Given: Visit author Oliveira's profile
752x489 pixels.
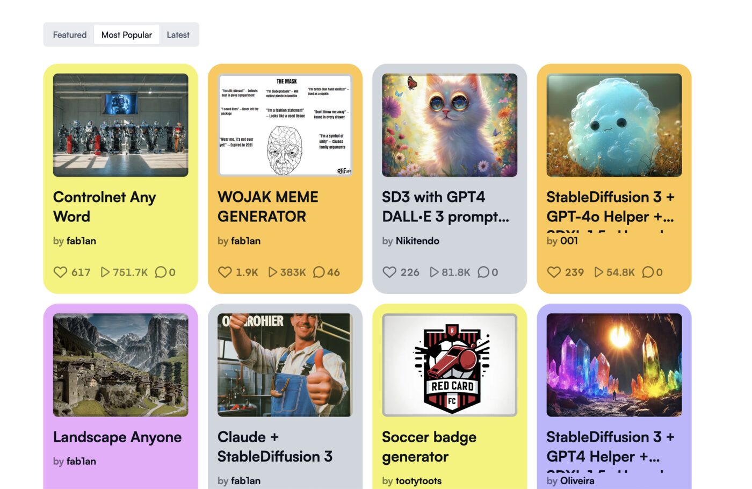Looking at the screenshot, I should point(577,481).
